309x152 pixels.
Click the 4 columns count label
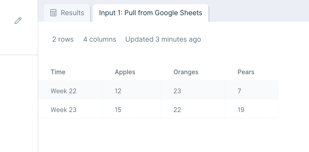(100, 39)
